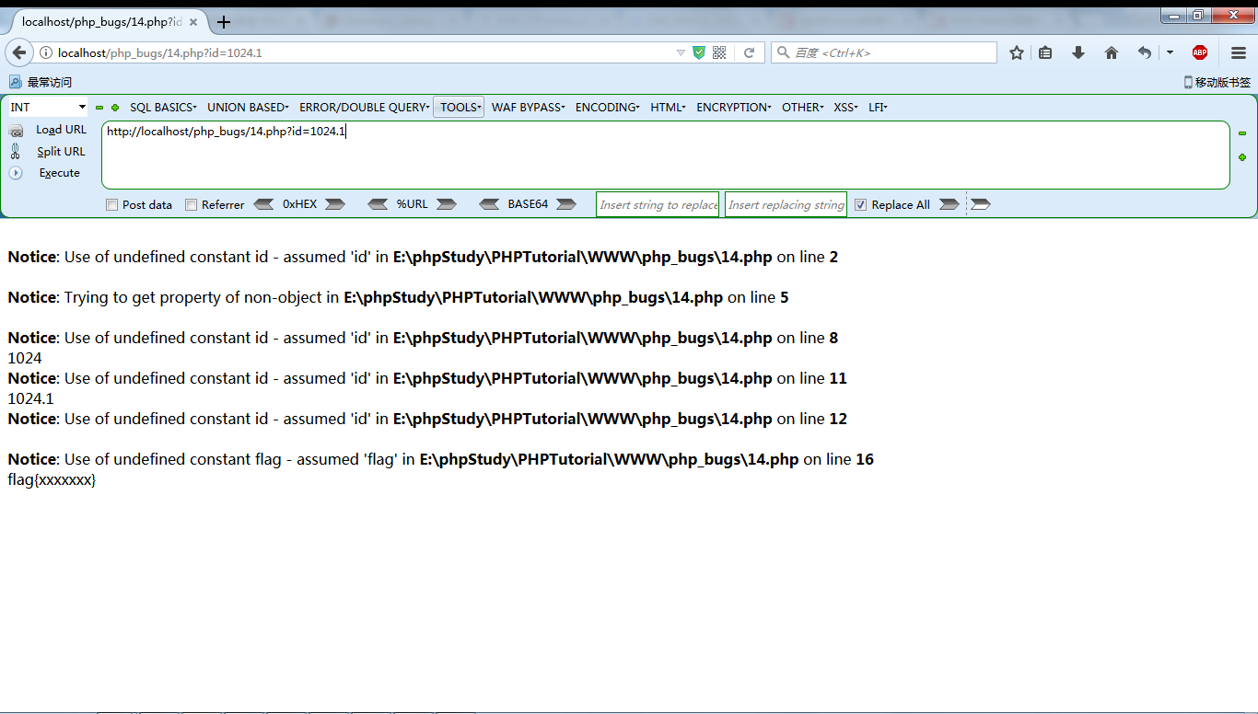Expand the ENCODING menu
The height and width of the screenshot is (714, 1258).
(607, 108)
